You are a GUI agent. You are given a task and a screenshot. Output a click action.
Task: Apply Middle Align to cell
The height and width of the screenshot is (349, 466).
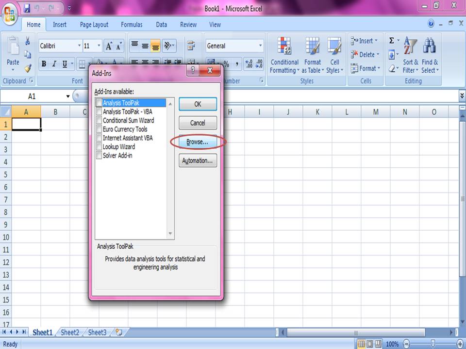pos(145,46)
